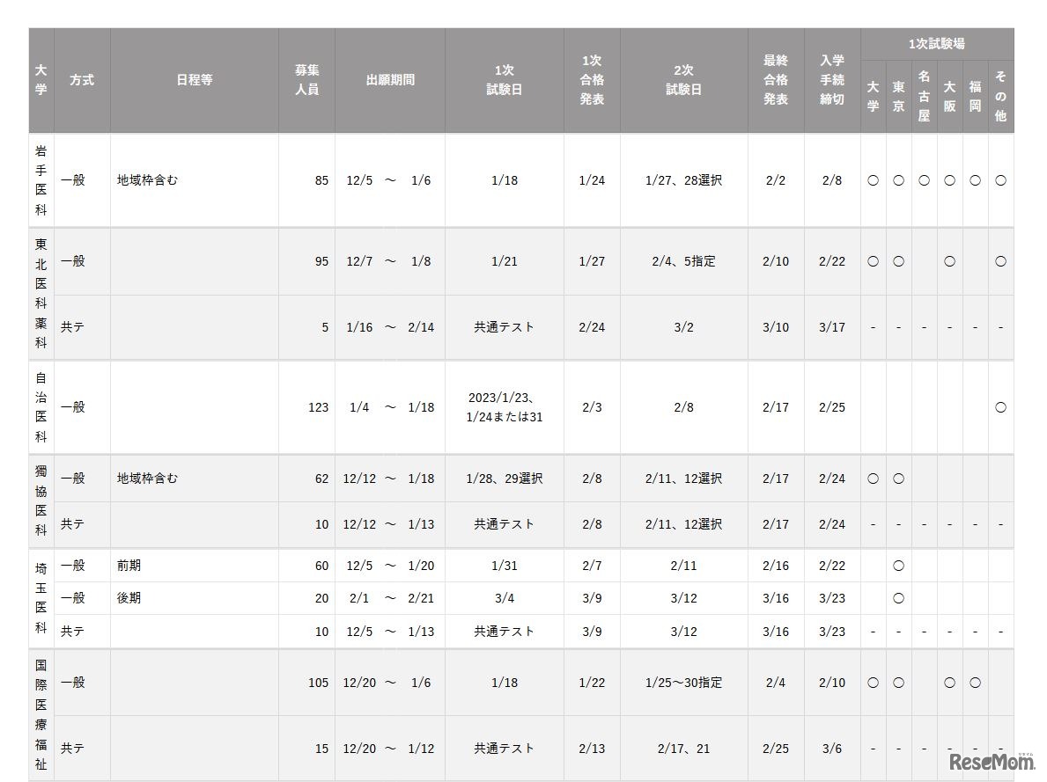Click the 1/25〜30指定 second exam date cell
This screenshot has width=1047, height=782.
683,683
